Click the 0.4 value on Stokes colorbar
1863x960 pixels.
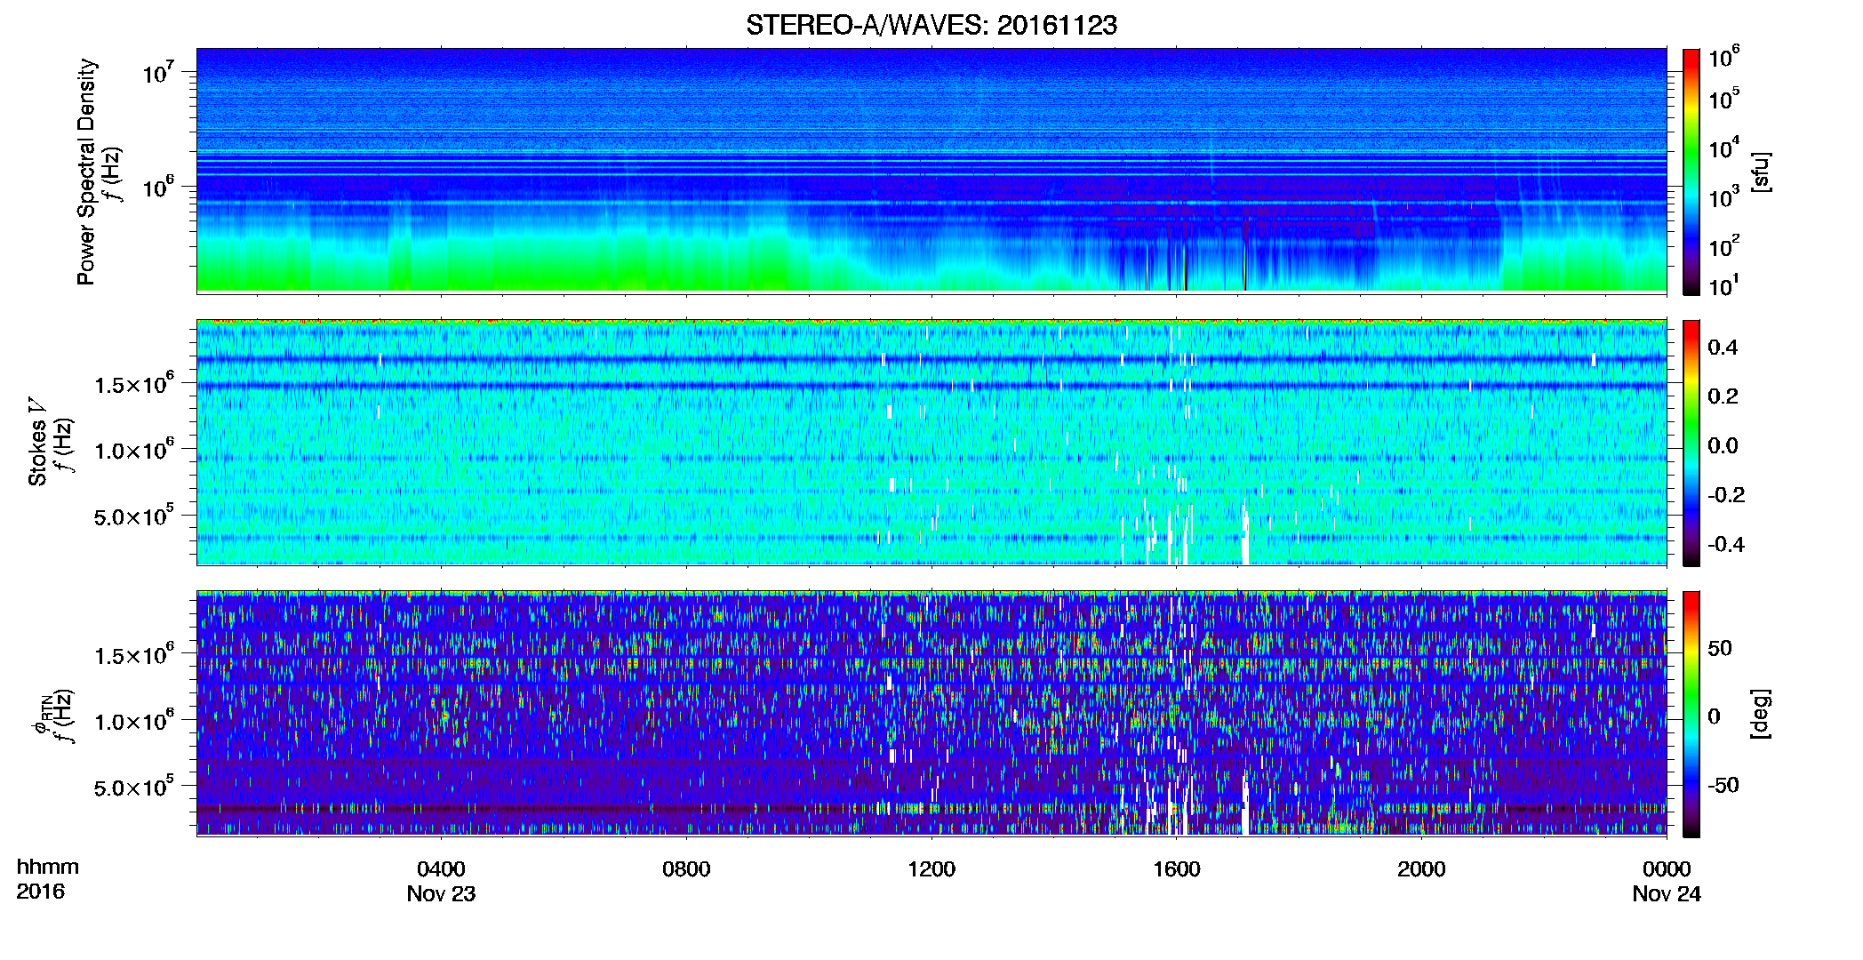(x=1723, y=348)
